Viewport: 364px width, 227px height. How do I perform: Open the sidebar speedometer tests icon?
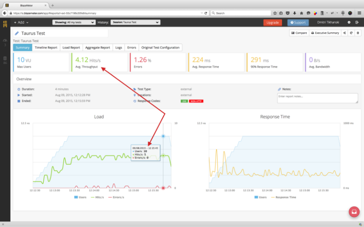pos(5,40)
